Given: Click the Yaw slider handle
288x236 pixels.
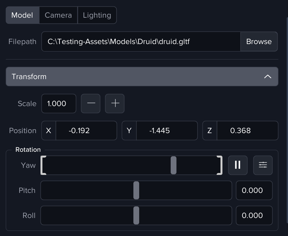Looking at the screenshot, I should tap(174, 165).
